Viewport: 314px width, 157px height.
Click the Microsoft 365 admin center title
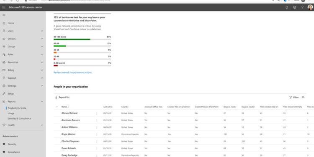[26, 7]
